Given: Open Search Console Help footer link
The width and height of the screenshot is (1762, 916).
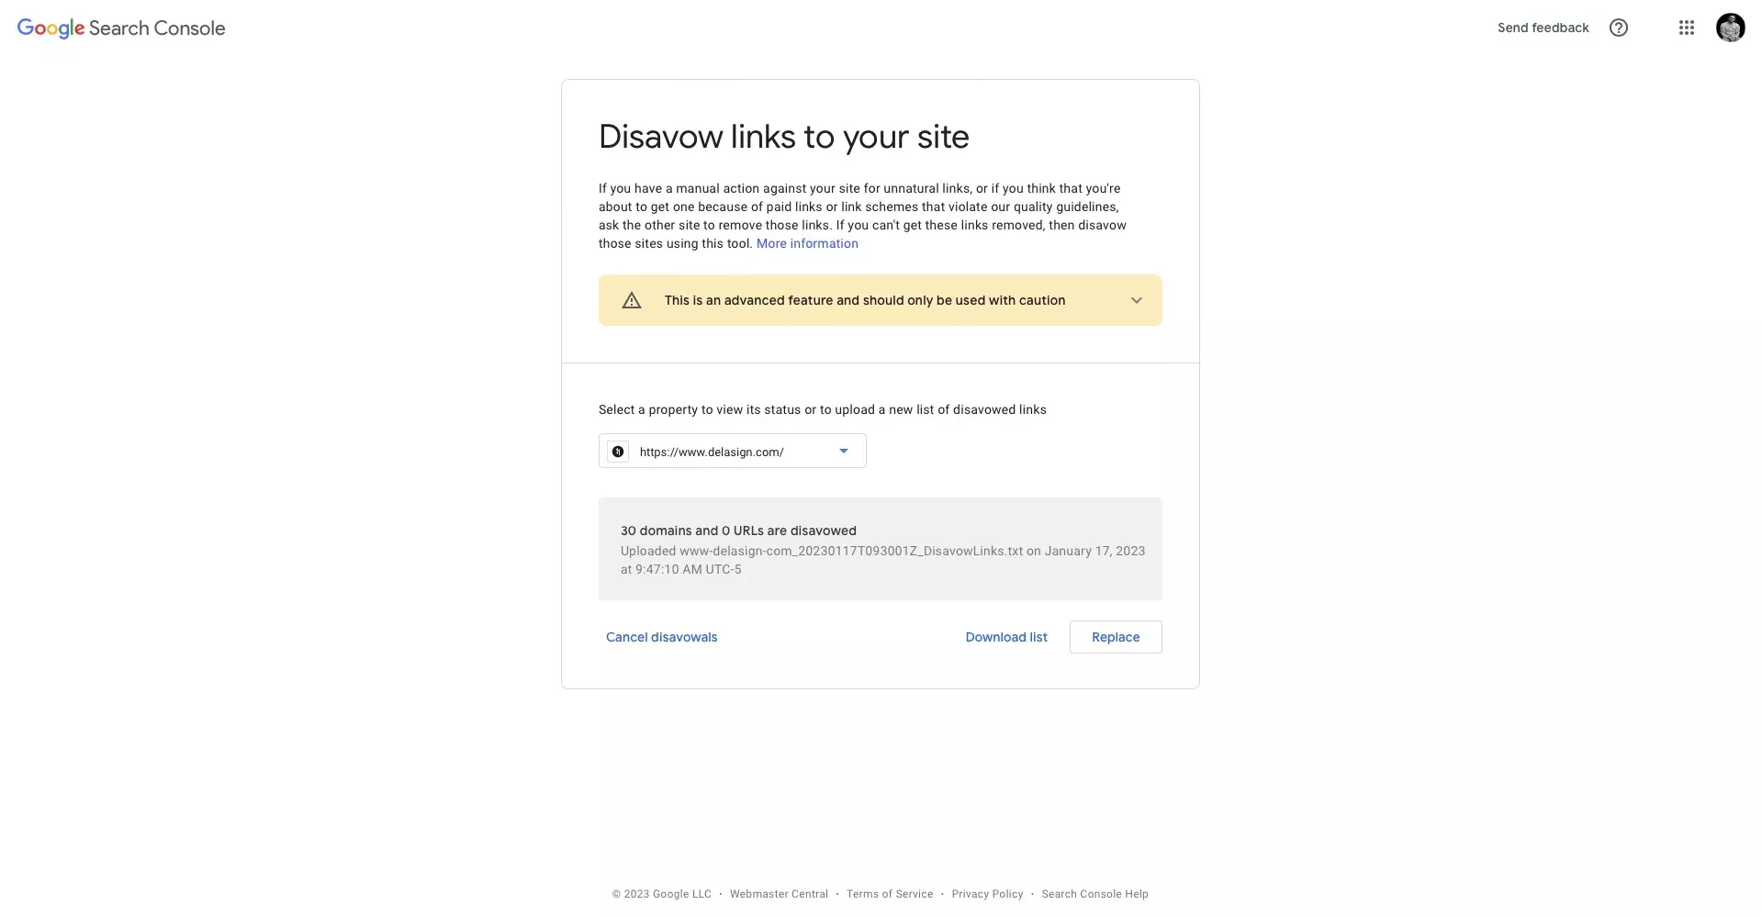Looking at the screenshot, I should pyautogui.click(x=1094, y=894).
